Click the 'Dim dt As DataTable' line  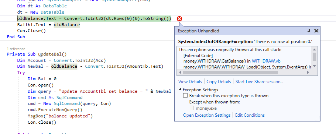coord(42,6)
